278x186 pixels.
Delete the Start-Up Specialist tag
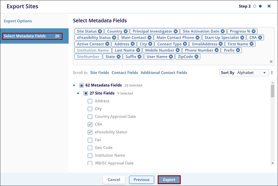242,38
